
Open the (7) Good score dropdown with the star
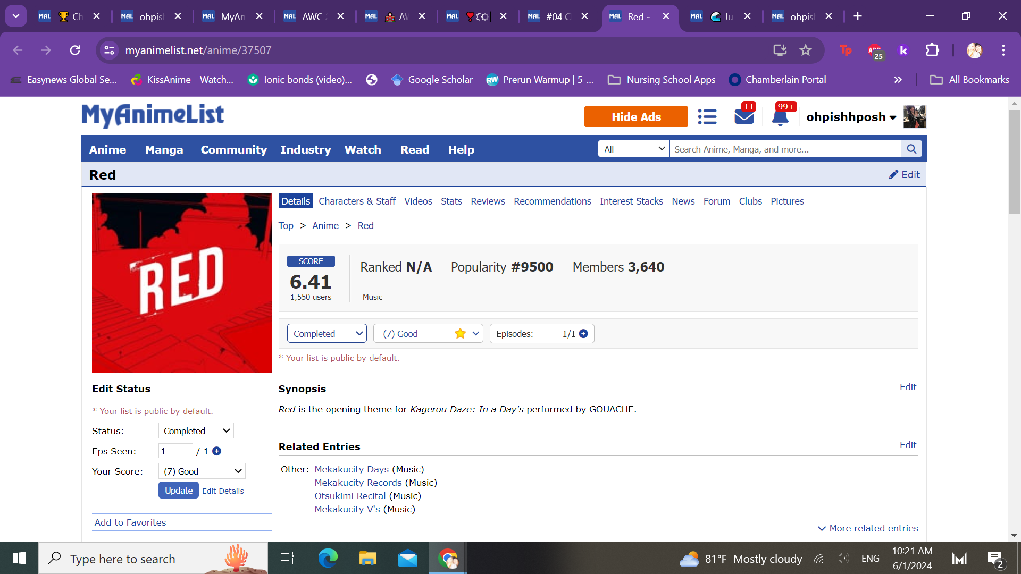point(428,334)
